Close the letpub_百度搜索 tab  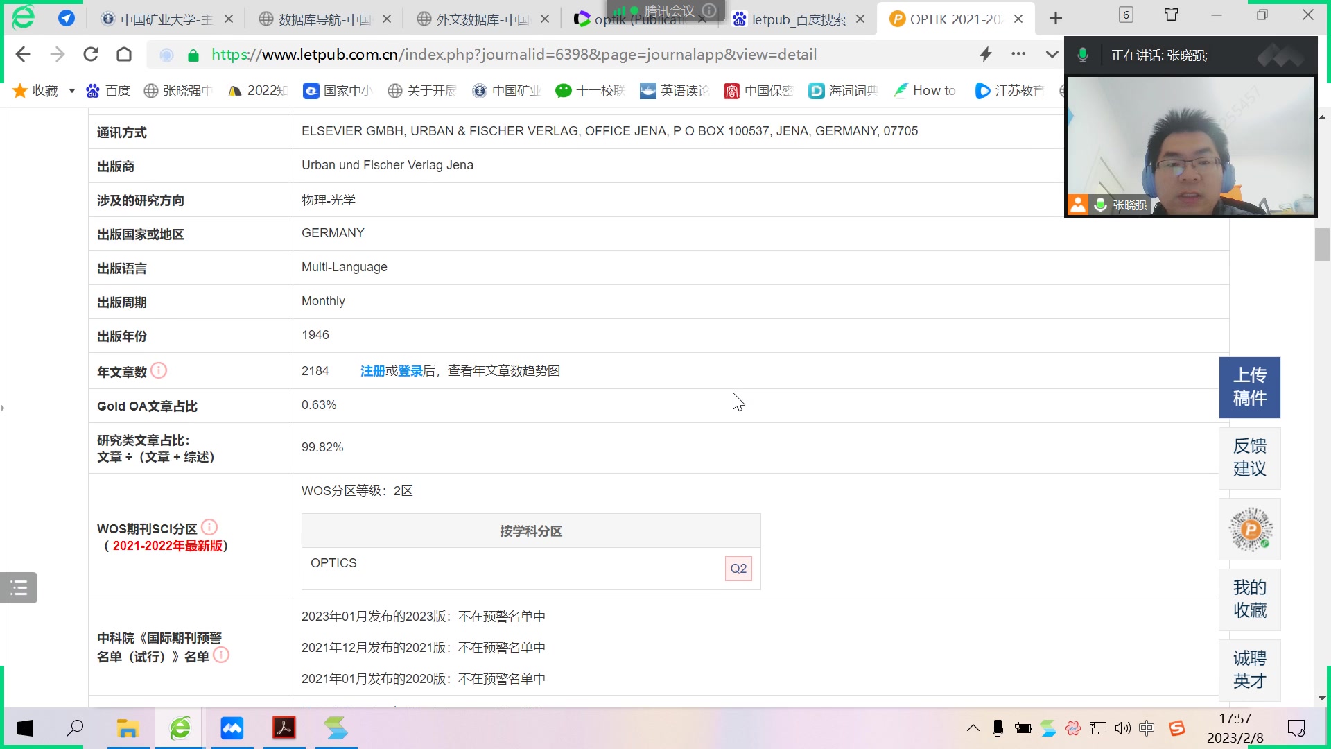coord(860,19)
